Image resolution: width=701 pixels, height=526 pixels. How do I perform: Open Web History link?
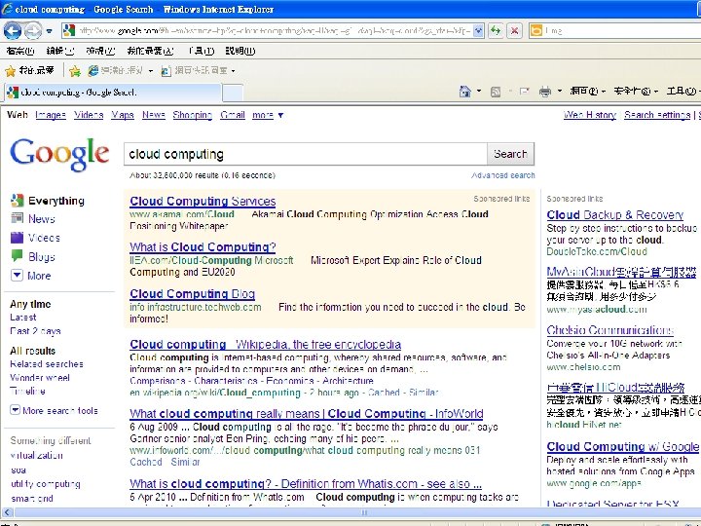590,115
